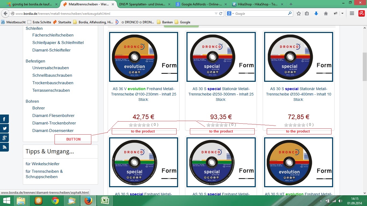This screenshot has height=206, width=367.
Task: Open the mail folder app on taskbar
Action: 72,201
